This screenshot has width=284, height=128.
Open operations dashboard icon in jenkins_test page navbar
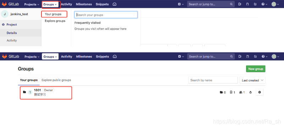(x=115, y=4)
